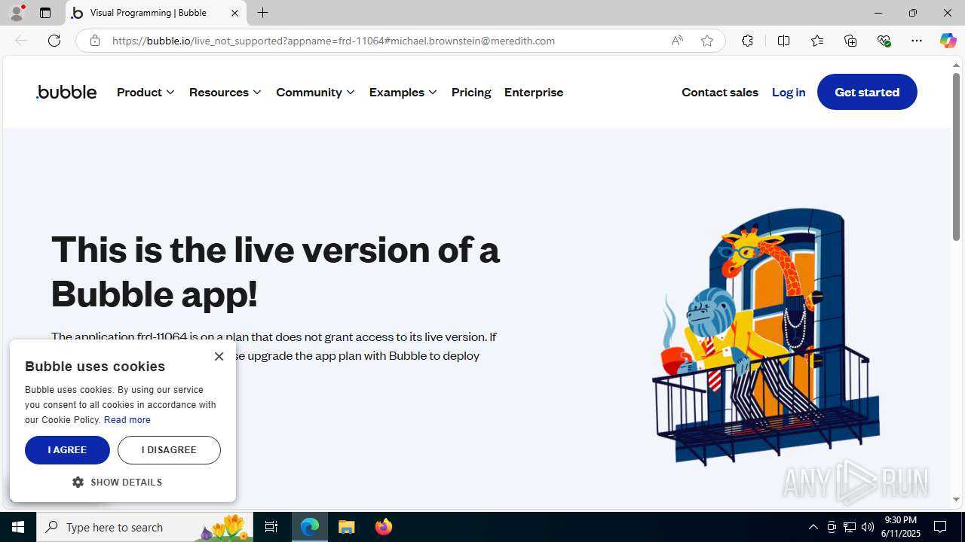Click the scrollbar up arrow
Screen dimensions: 965x542
(x=956, y=65)
